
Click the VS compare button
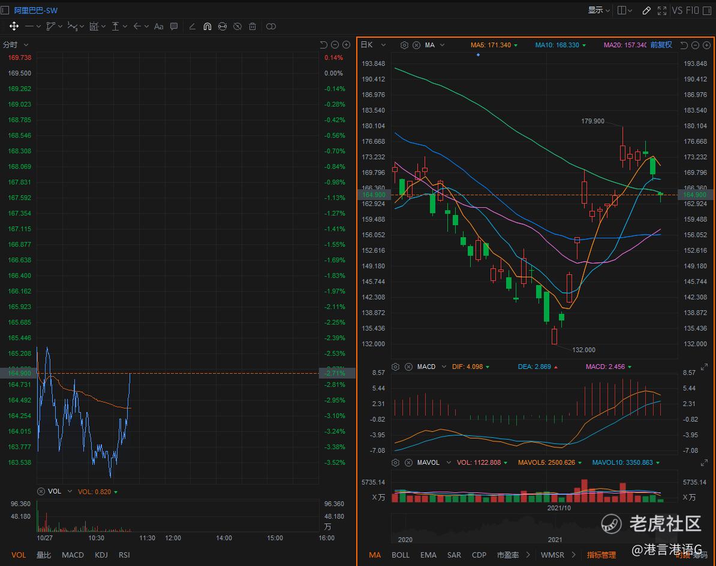click(x=677, y=10)
